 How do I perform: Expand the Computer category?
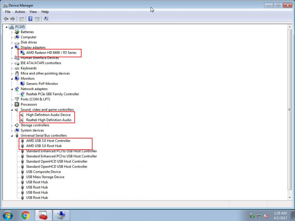pyautogui.click(x=12, y=37)
